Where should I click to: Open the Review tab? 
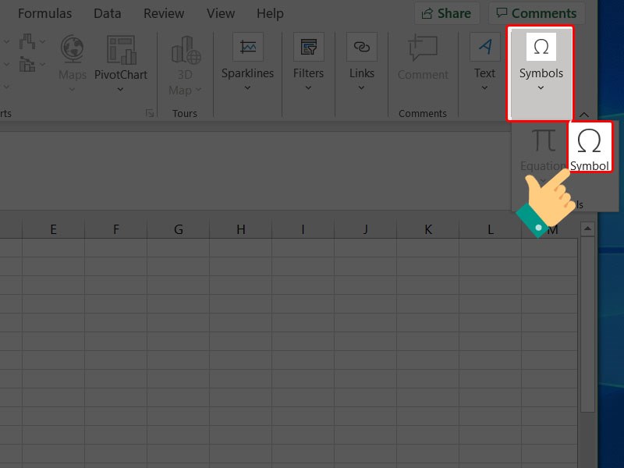coord(164,13)
